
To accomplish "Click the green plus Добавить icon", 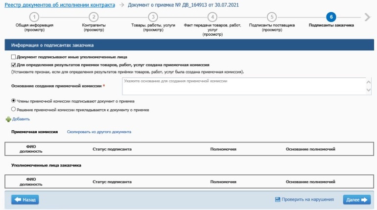I will (x=8, y=119).
